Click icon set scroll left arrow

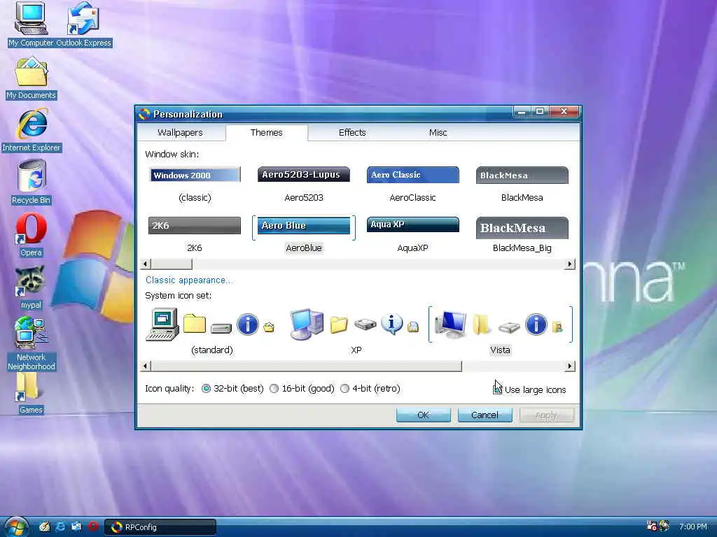pos(146,366)
